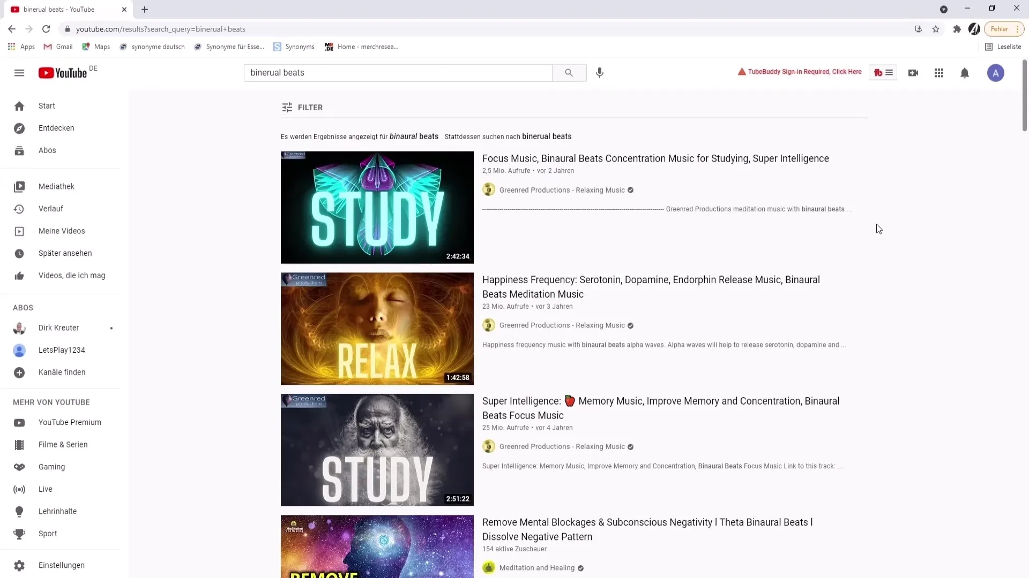Open the YouTube hamburger guide menu

coord(19,73)
